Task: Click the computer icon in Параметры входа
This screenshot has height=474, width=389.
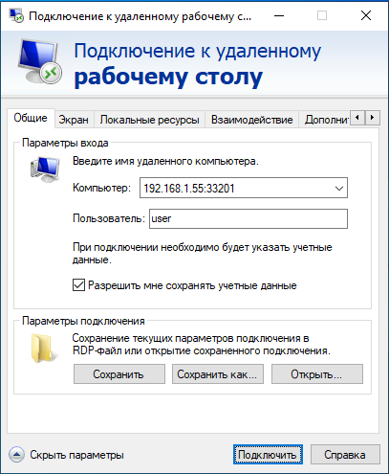Action: pyautogui.click(x=45, y=169)
